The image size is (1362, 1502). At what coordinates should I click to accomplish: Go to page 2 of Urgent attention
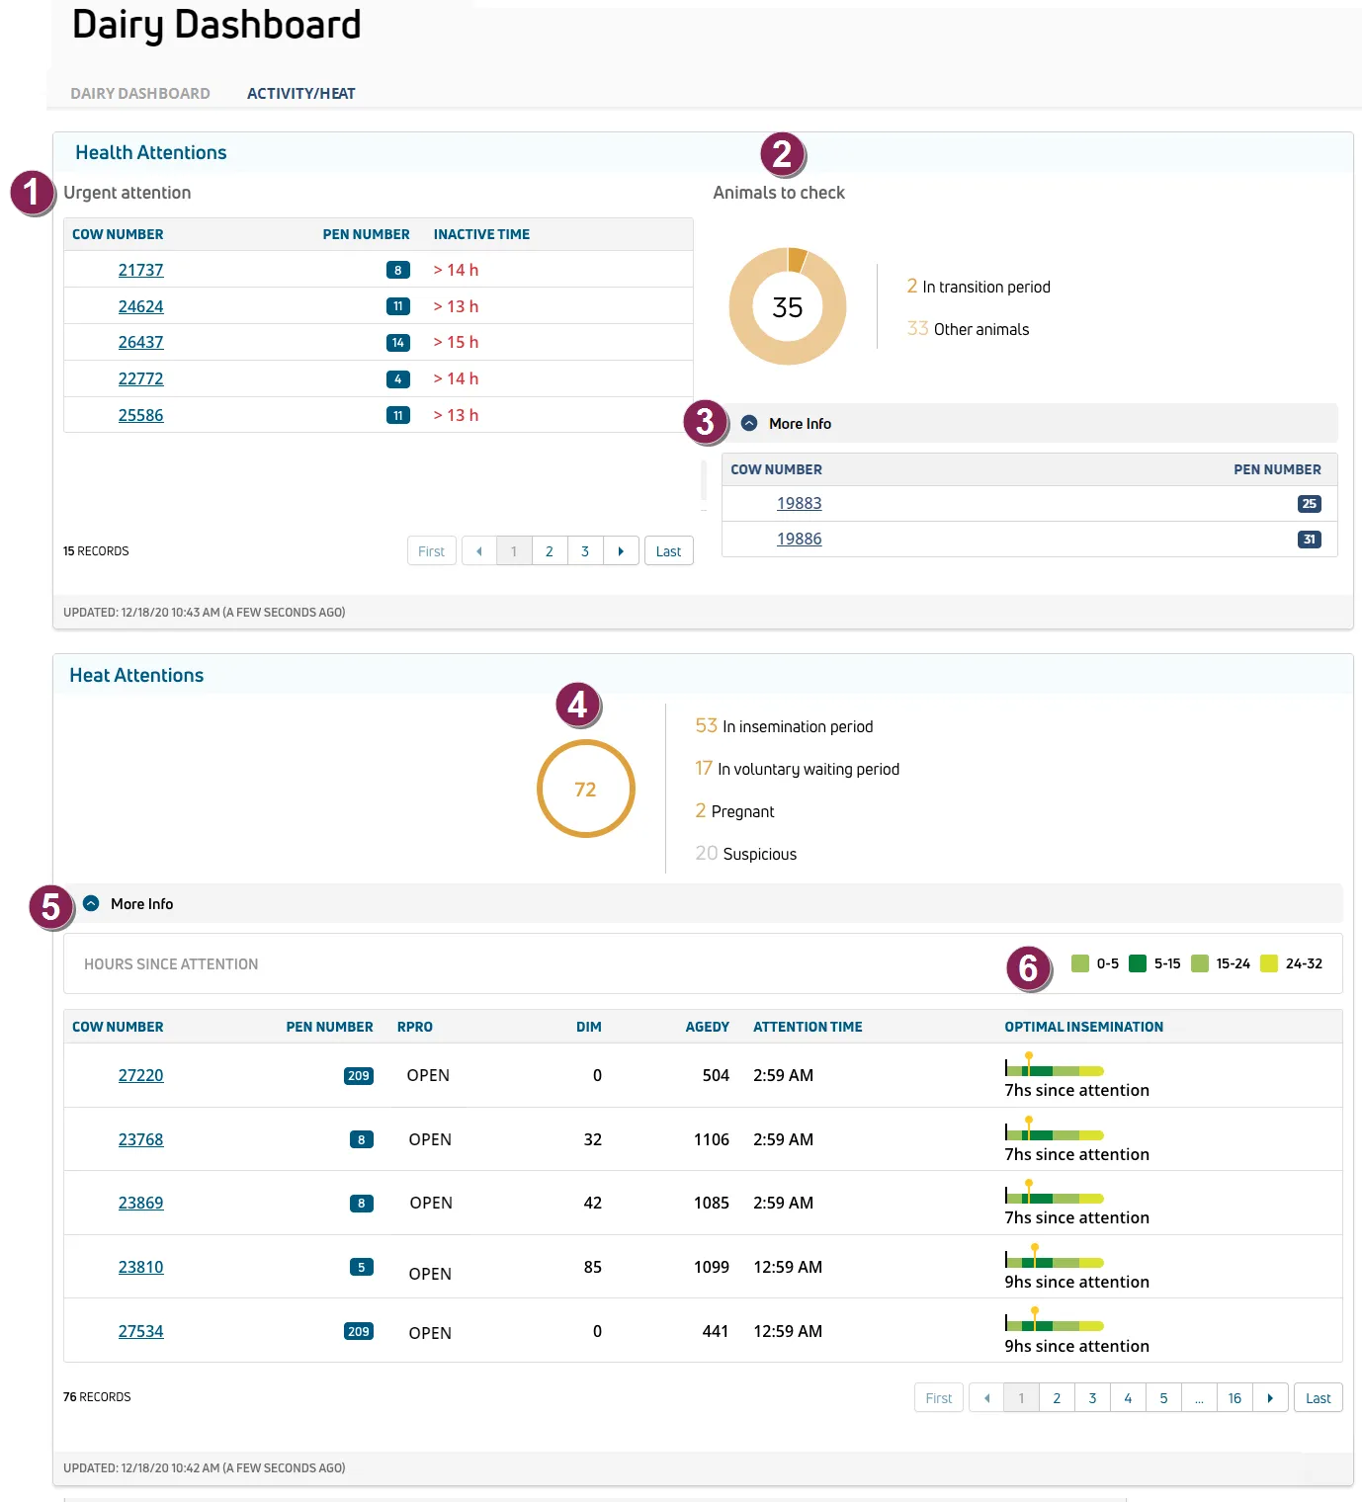(x=550, y=551)
